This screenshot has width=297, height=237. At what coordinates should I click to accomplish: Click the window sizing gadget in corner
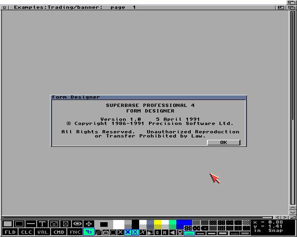[x=293, y=218]
